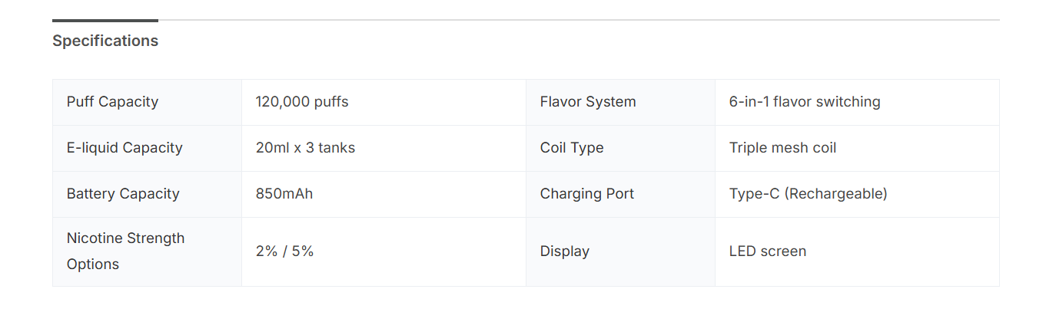Click the E-liquid Capacity label
The height and width of the screenshot is (322, 1056).
pos(125,148)
